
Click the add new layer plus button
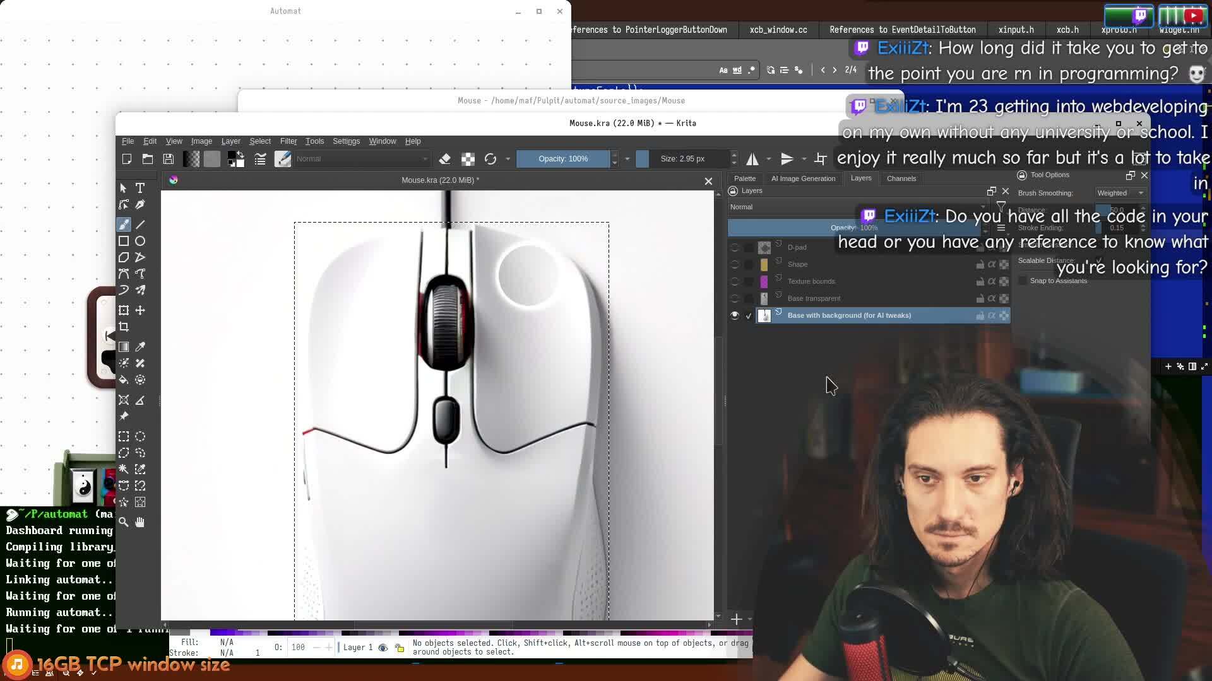(736, 619)
